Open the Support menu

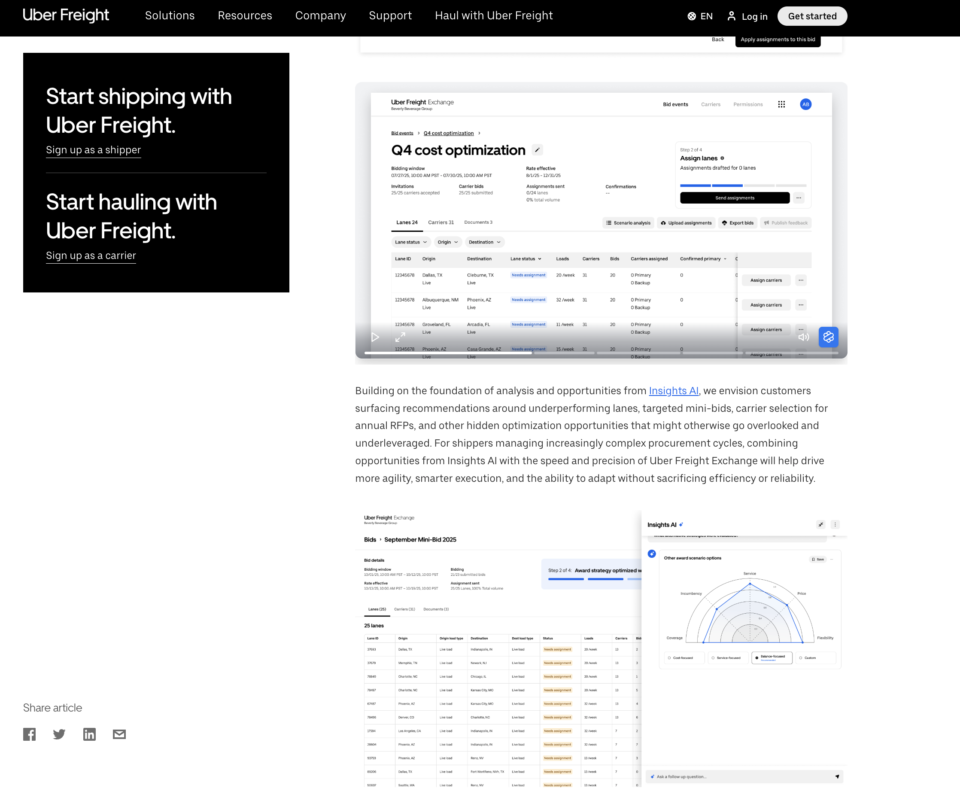(390, 16)
